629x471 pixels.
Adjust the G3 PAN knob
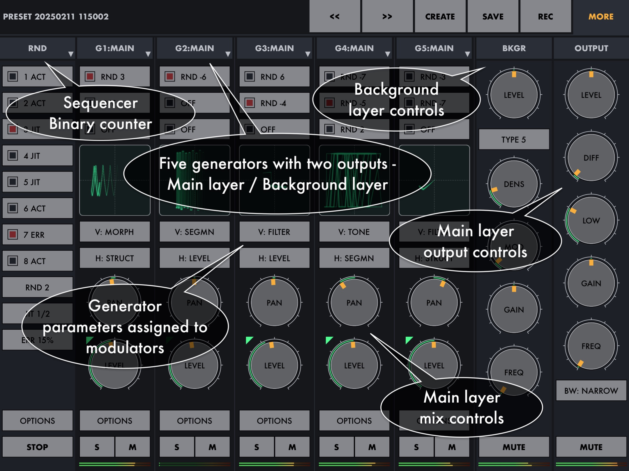[x=274, y=302]
